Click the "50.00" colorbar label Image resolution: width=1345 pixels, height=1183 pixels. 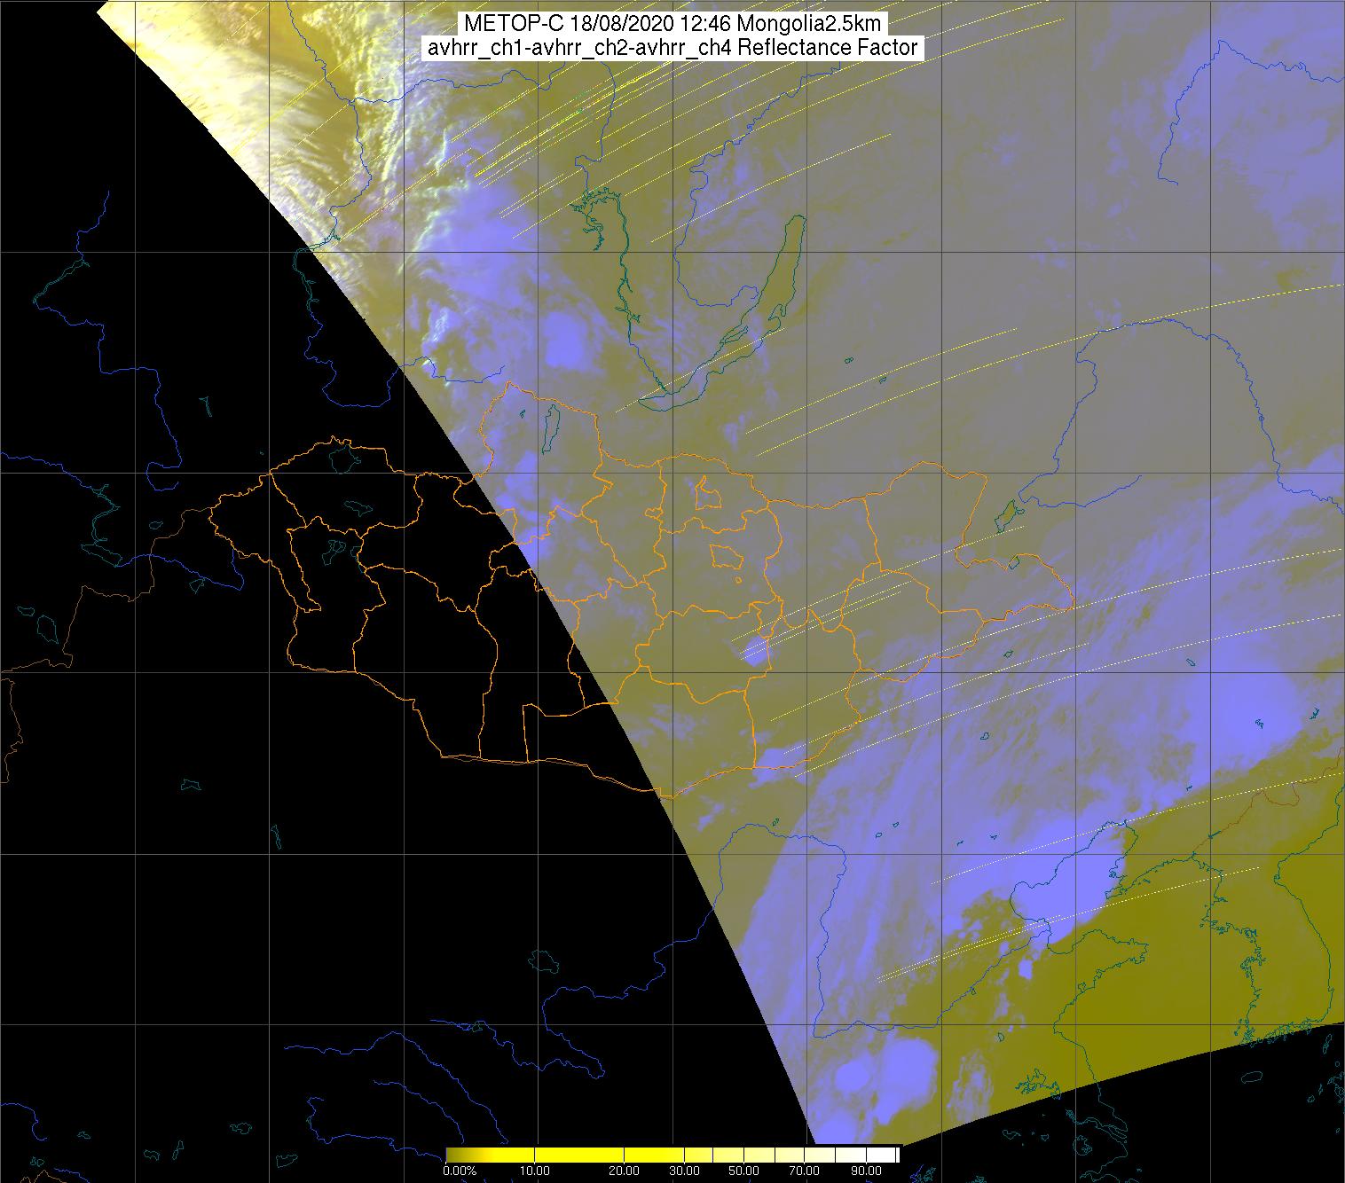coord(743,1172)
